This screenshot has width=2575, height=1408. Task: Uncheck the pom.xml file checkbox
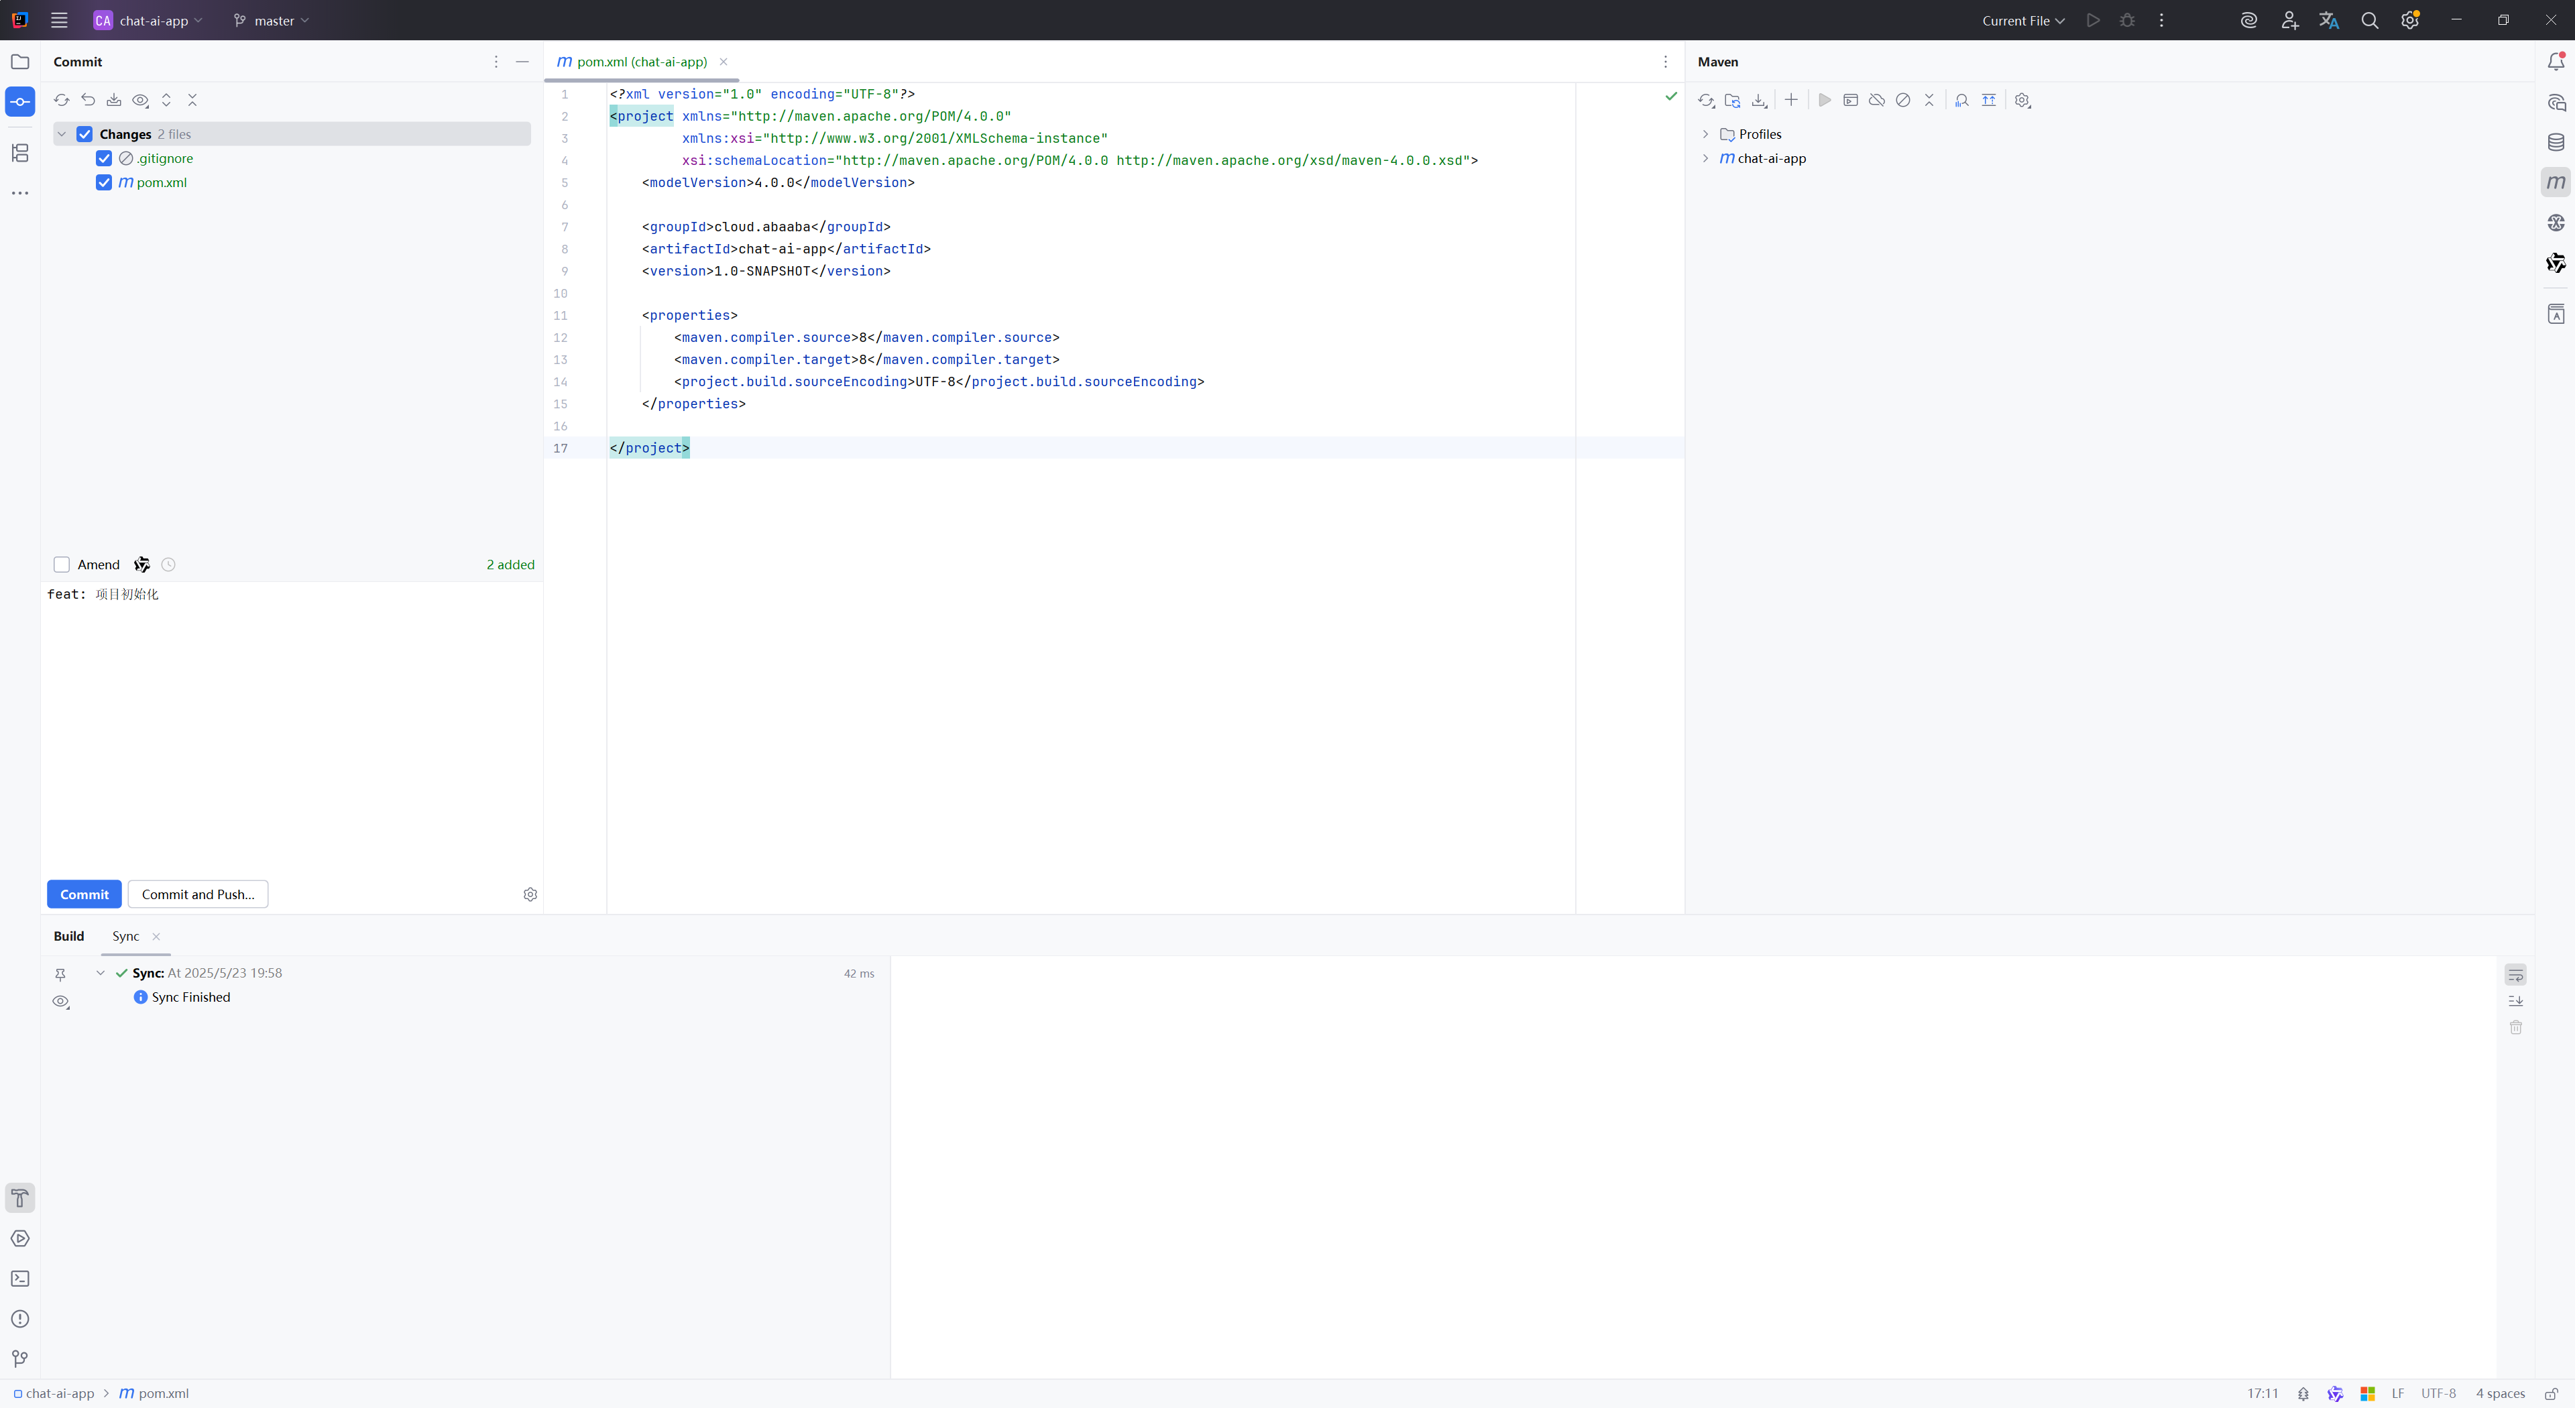pyautogui.click(x=104, y=182)
